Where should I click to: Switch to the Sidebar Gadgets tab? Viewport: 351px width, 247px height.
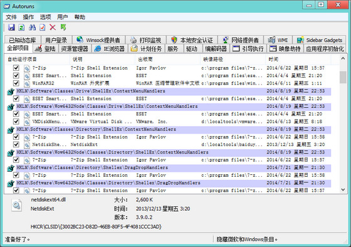click(319, 40)
